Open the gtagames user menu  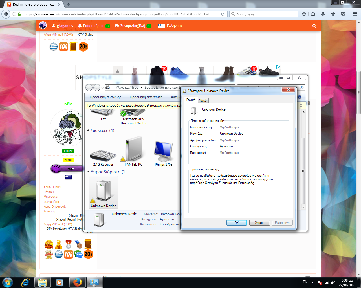point(62,26)
